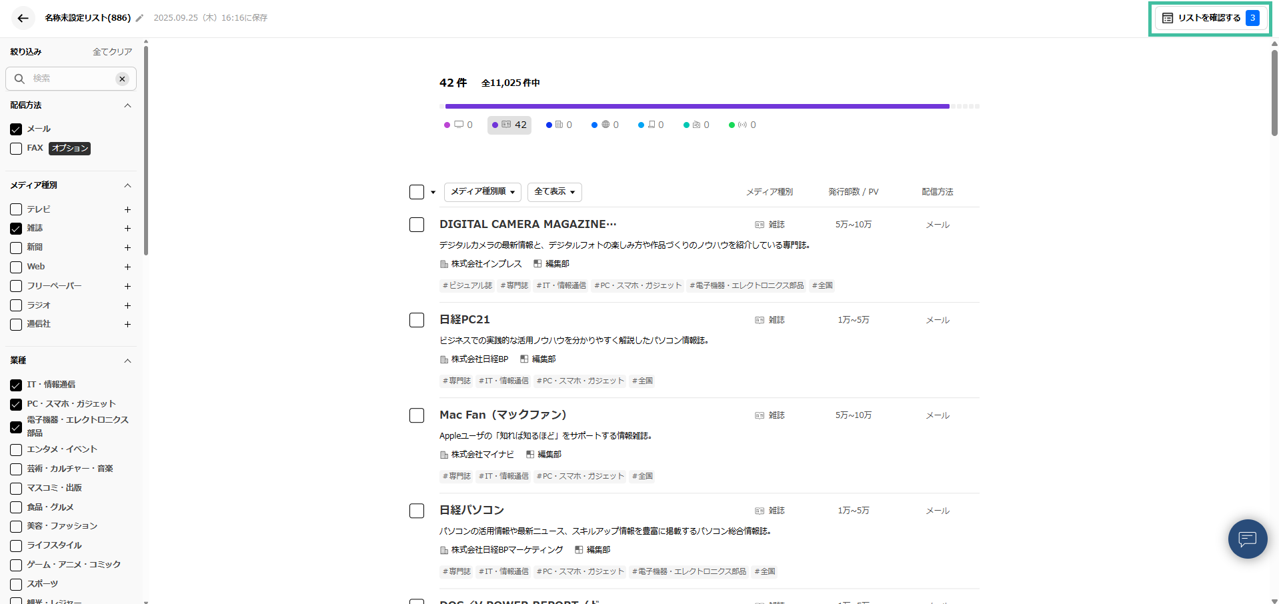Select the newspaper media counter icon

point(559,124)
